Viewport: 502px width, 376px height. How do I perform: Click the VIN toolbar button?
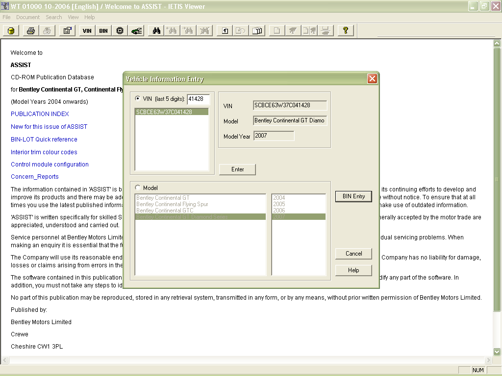87,31
